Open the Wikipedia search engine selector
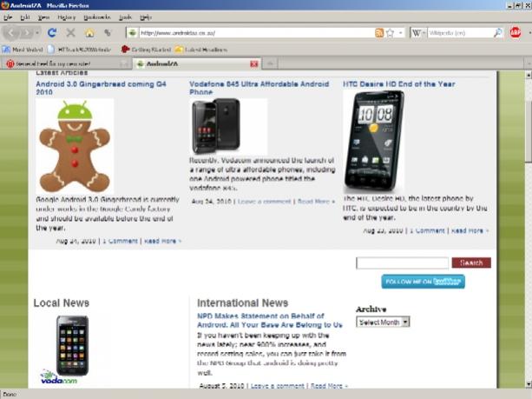 418,33
